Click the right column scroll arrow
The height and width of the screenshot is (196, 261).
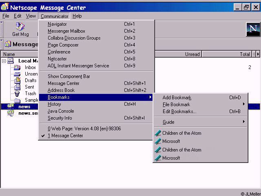258,54
